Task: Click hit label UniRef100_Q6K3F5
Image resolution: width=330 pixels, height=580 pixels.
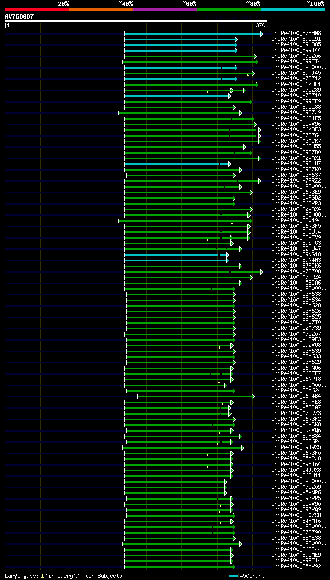Action: click(296, 226)
